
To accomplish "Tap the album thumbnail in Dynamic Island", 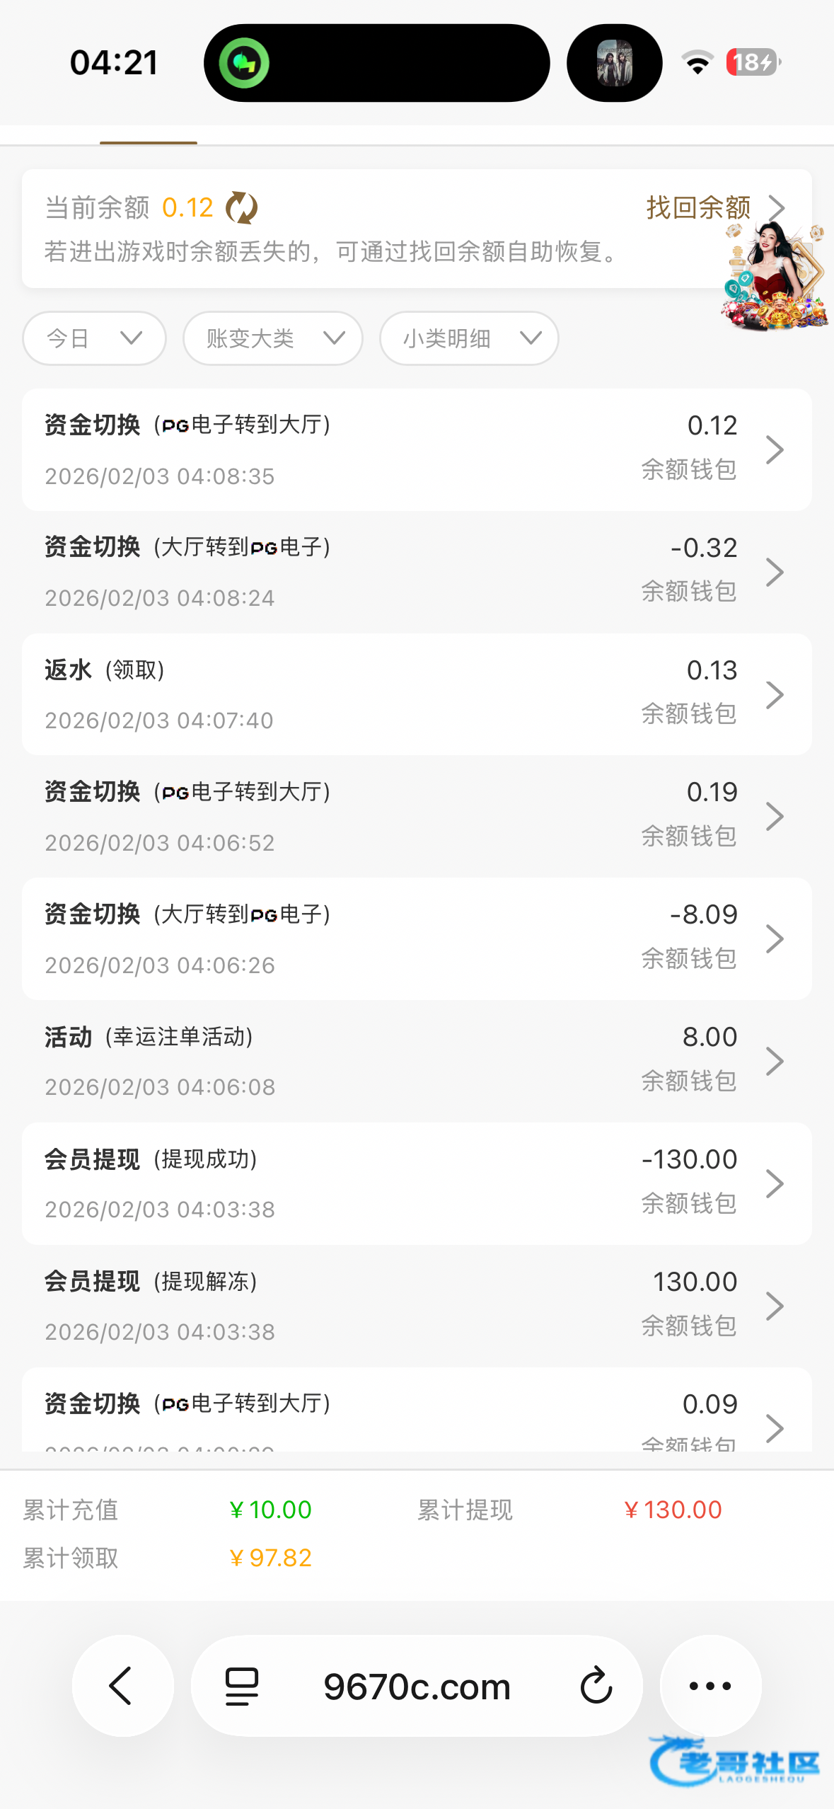I will click(x=614, y=63).
